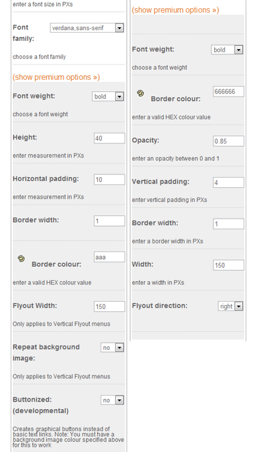255x452 pixels.
Task: Expand the Repeat background image dropdown
Action: click(112, 347)
